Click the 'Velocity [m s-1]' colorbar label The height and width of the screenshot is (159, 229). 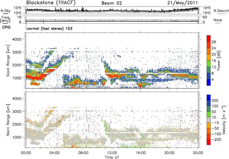pyautogui.click(x=224, y=120)
